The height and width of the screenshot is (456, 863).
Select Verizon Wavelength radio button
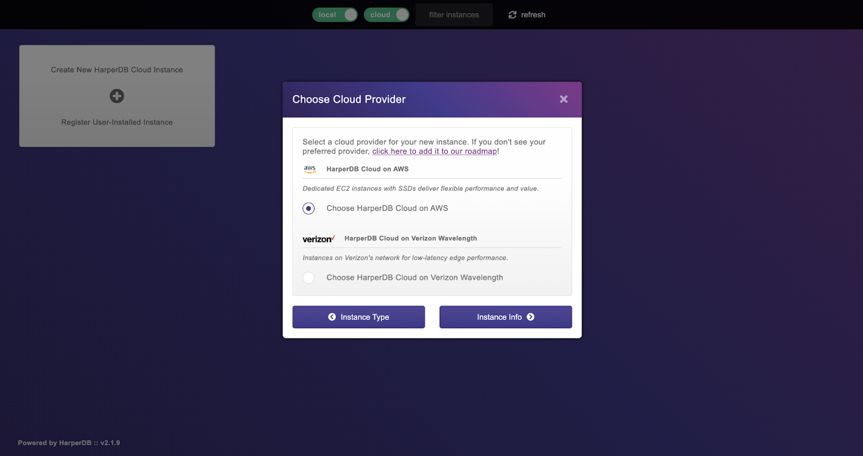tap(309, 278)
